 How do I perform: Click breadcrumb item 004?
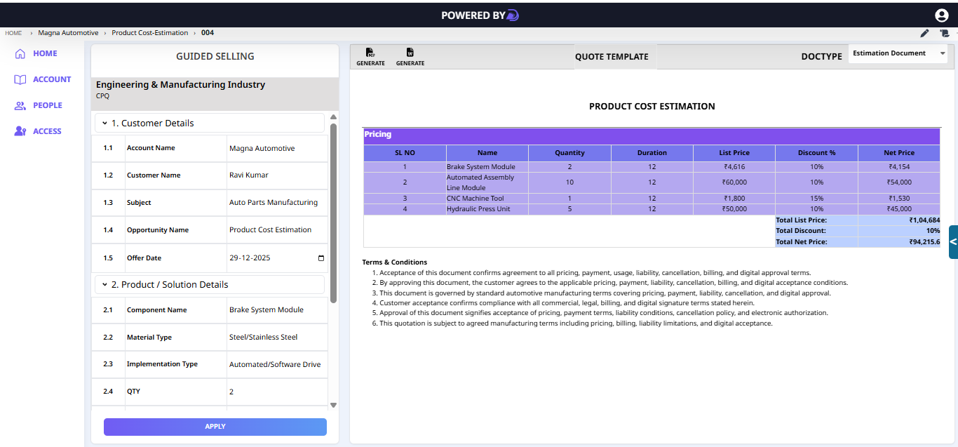[x=208, y=33]
